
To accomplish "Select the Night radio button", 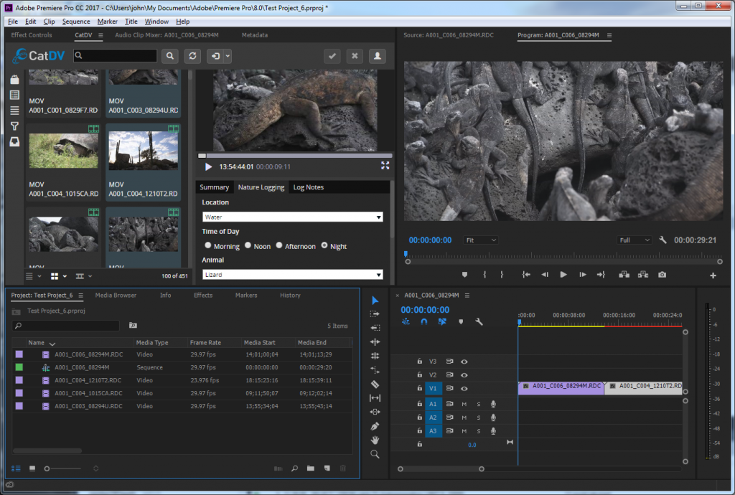I will pos(324,245).
